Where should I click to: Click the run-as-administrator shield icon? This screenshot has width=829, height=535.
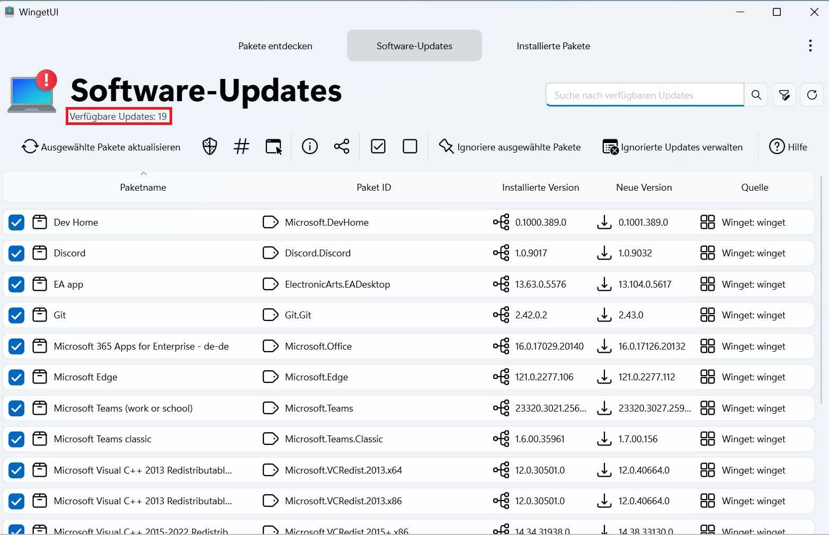[210, 146]
